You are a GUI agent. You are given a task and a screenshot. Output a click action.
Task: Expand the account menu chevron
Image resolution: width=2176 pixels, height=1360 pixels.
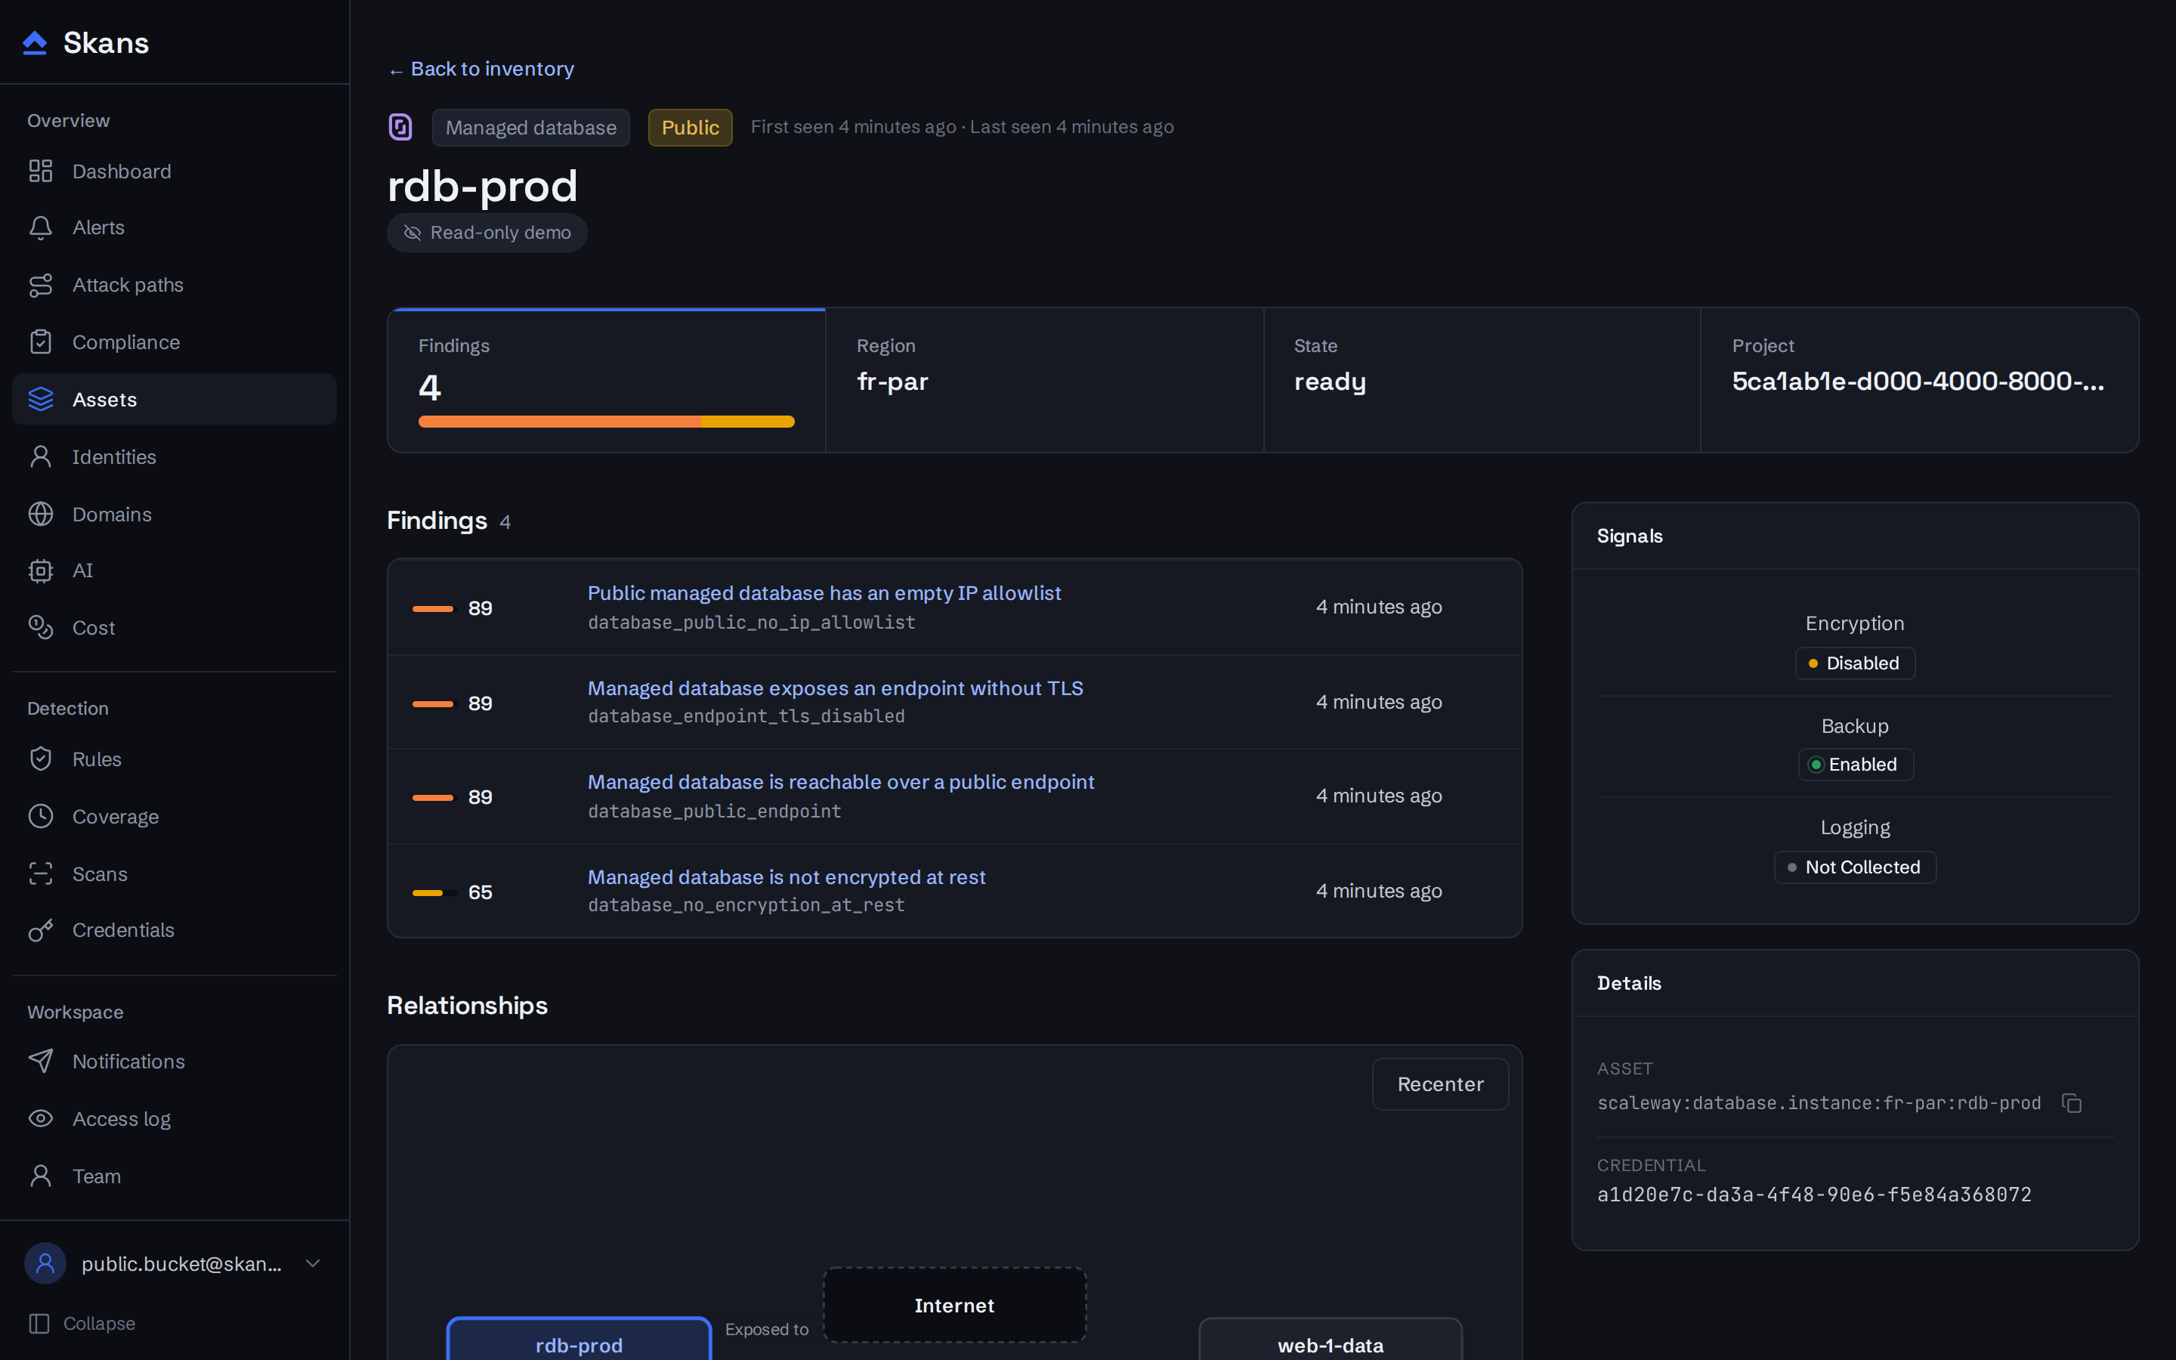[x=313, y=1264]
